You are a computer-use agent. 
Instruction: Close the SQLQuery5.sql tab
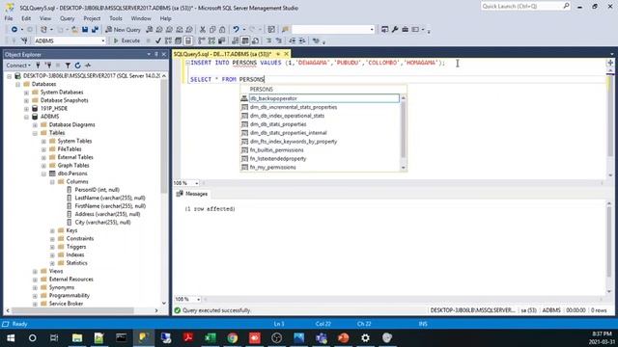(x=286, y=54)
